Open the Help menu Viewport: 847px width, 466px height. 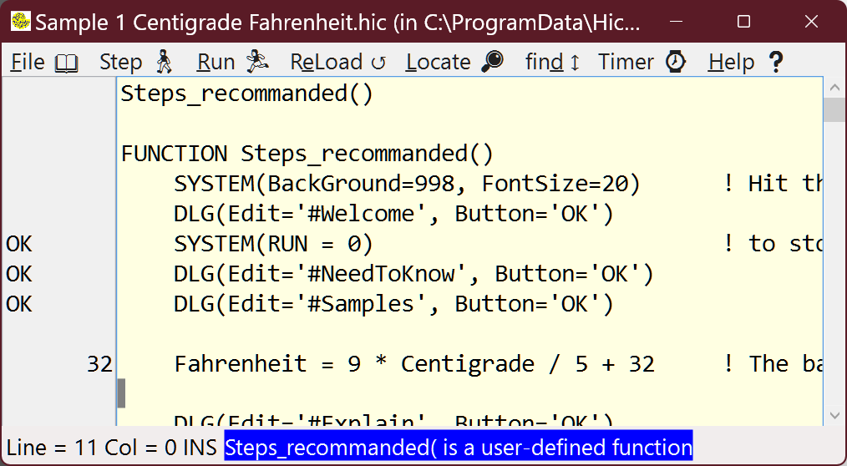(731, 63)
